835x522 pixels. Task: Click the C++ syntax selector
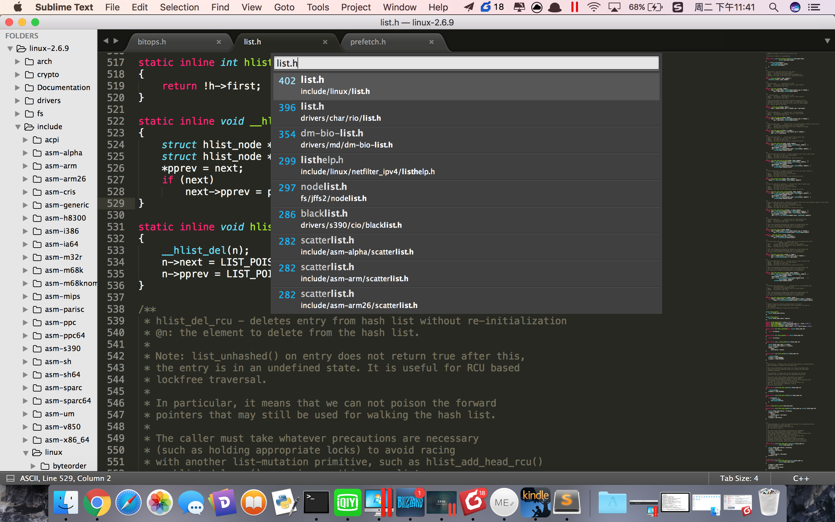[x=801, y=478]
